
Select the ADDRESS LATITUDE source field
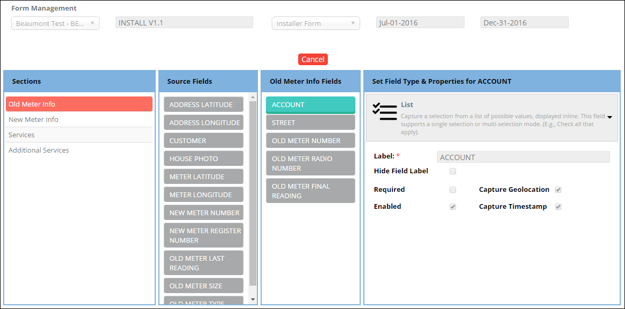[x=203, y=105]
